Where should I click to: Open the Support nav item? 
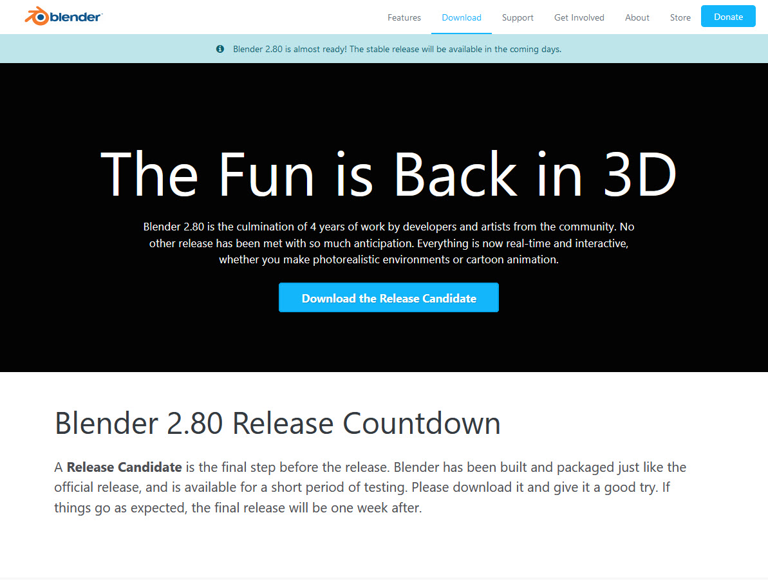click(518, 17)
